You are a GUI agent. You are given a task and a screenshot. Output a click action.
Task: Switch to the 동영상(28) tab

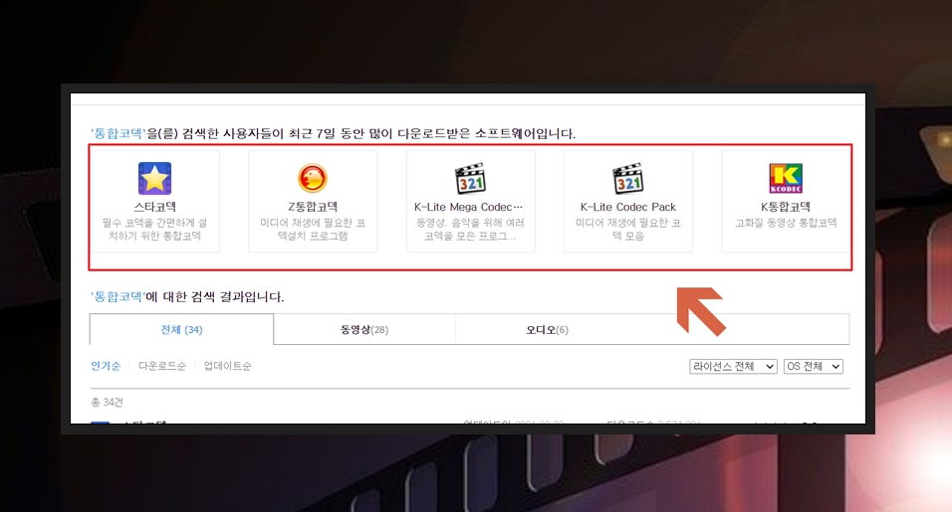point(364,330)
